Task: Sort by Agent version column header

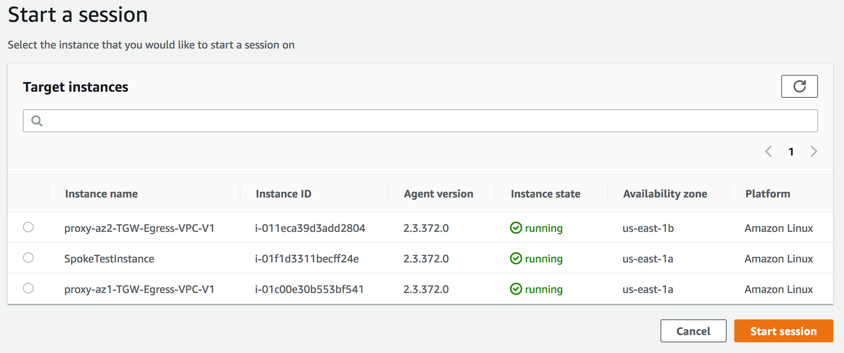Action: click(x=438, y=194)
